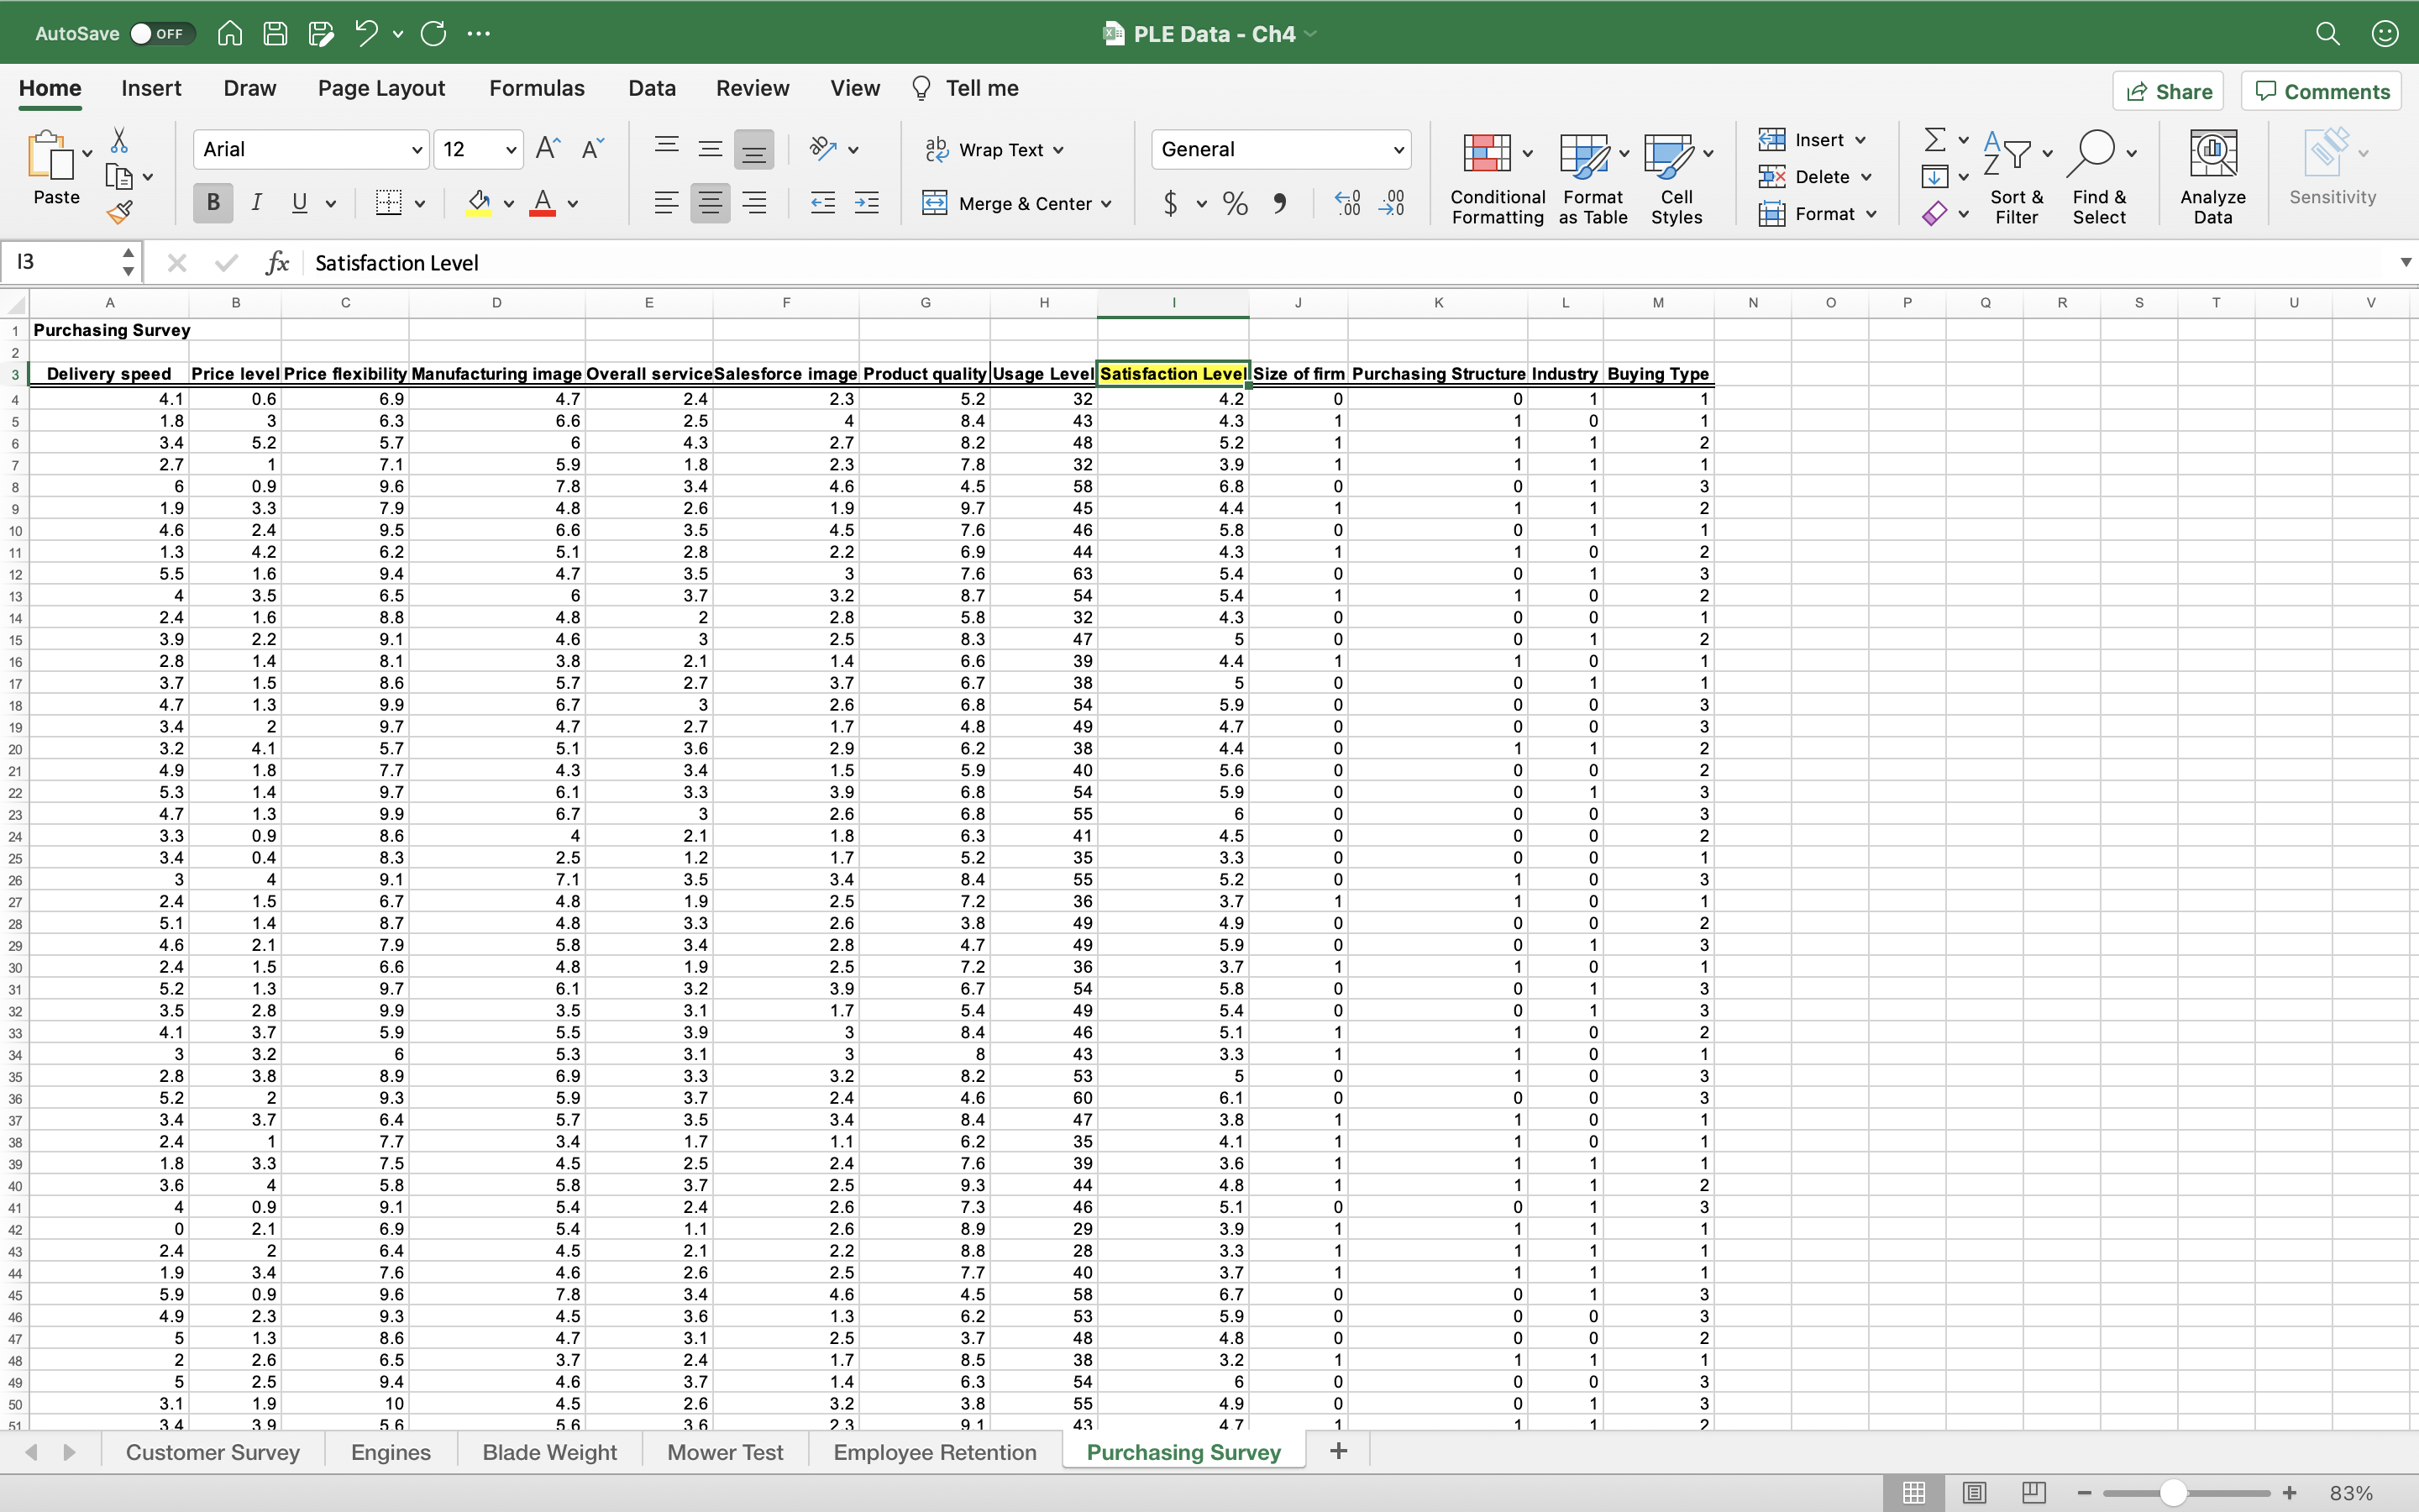Viewport: 2419px width, 1512px height.
Task: Click the Share button
Action: click(2168, 91)
